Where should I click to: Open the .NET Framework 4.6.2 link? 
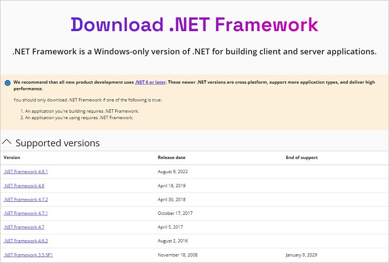tap(26, 241)
